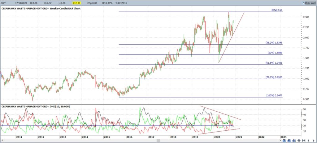Click the 50 value on DMI axis
Screen dimensions: 317x143
click(x=305, y=109)
